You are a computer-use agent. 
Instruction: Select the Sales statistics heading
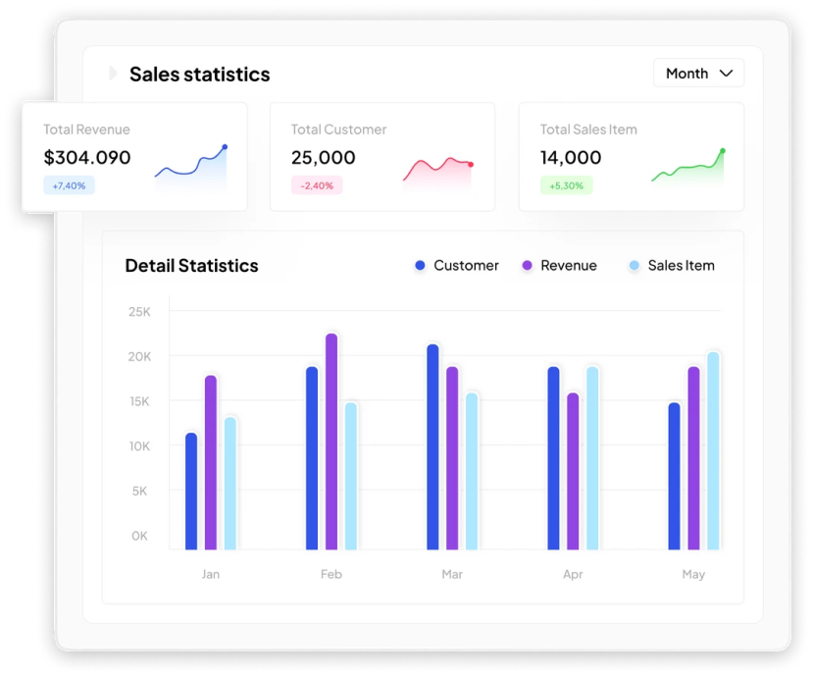coord(200,75)
